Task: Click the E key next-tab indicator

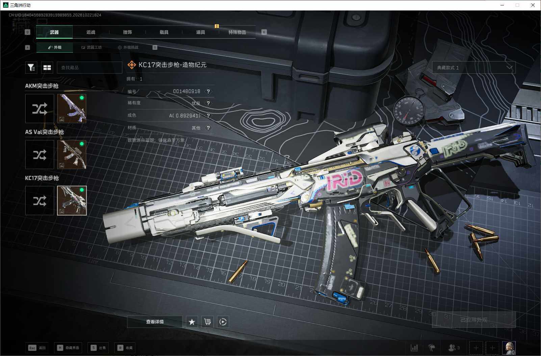Action: coord(264,32)
